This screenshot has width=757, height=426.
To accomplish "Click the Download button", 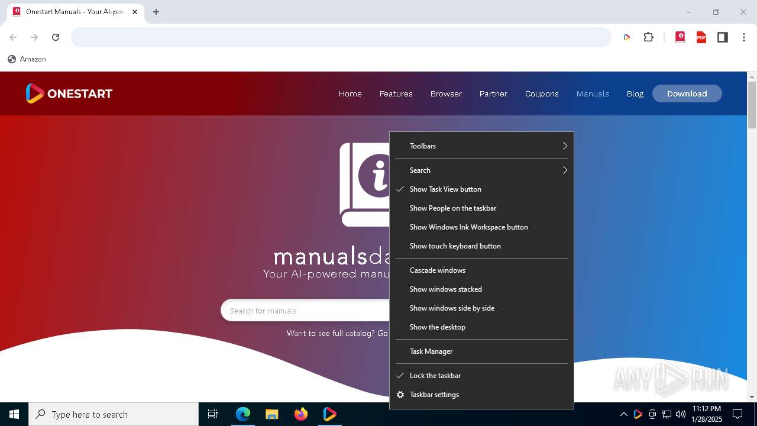I will click(687, 93).
